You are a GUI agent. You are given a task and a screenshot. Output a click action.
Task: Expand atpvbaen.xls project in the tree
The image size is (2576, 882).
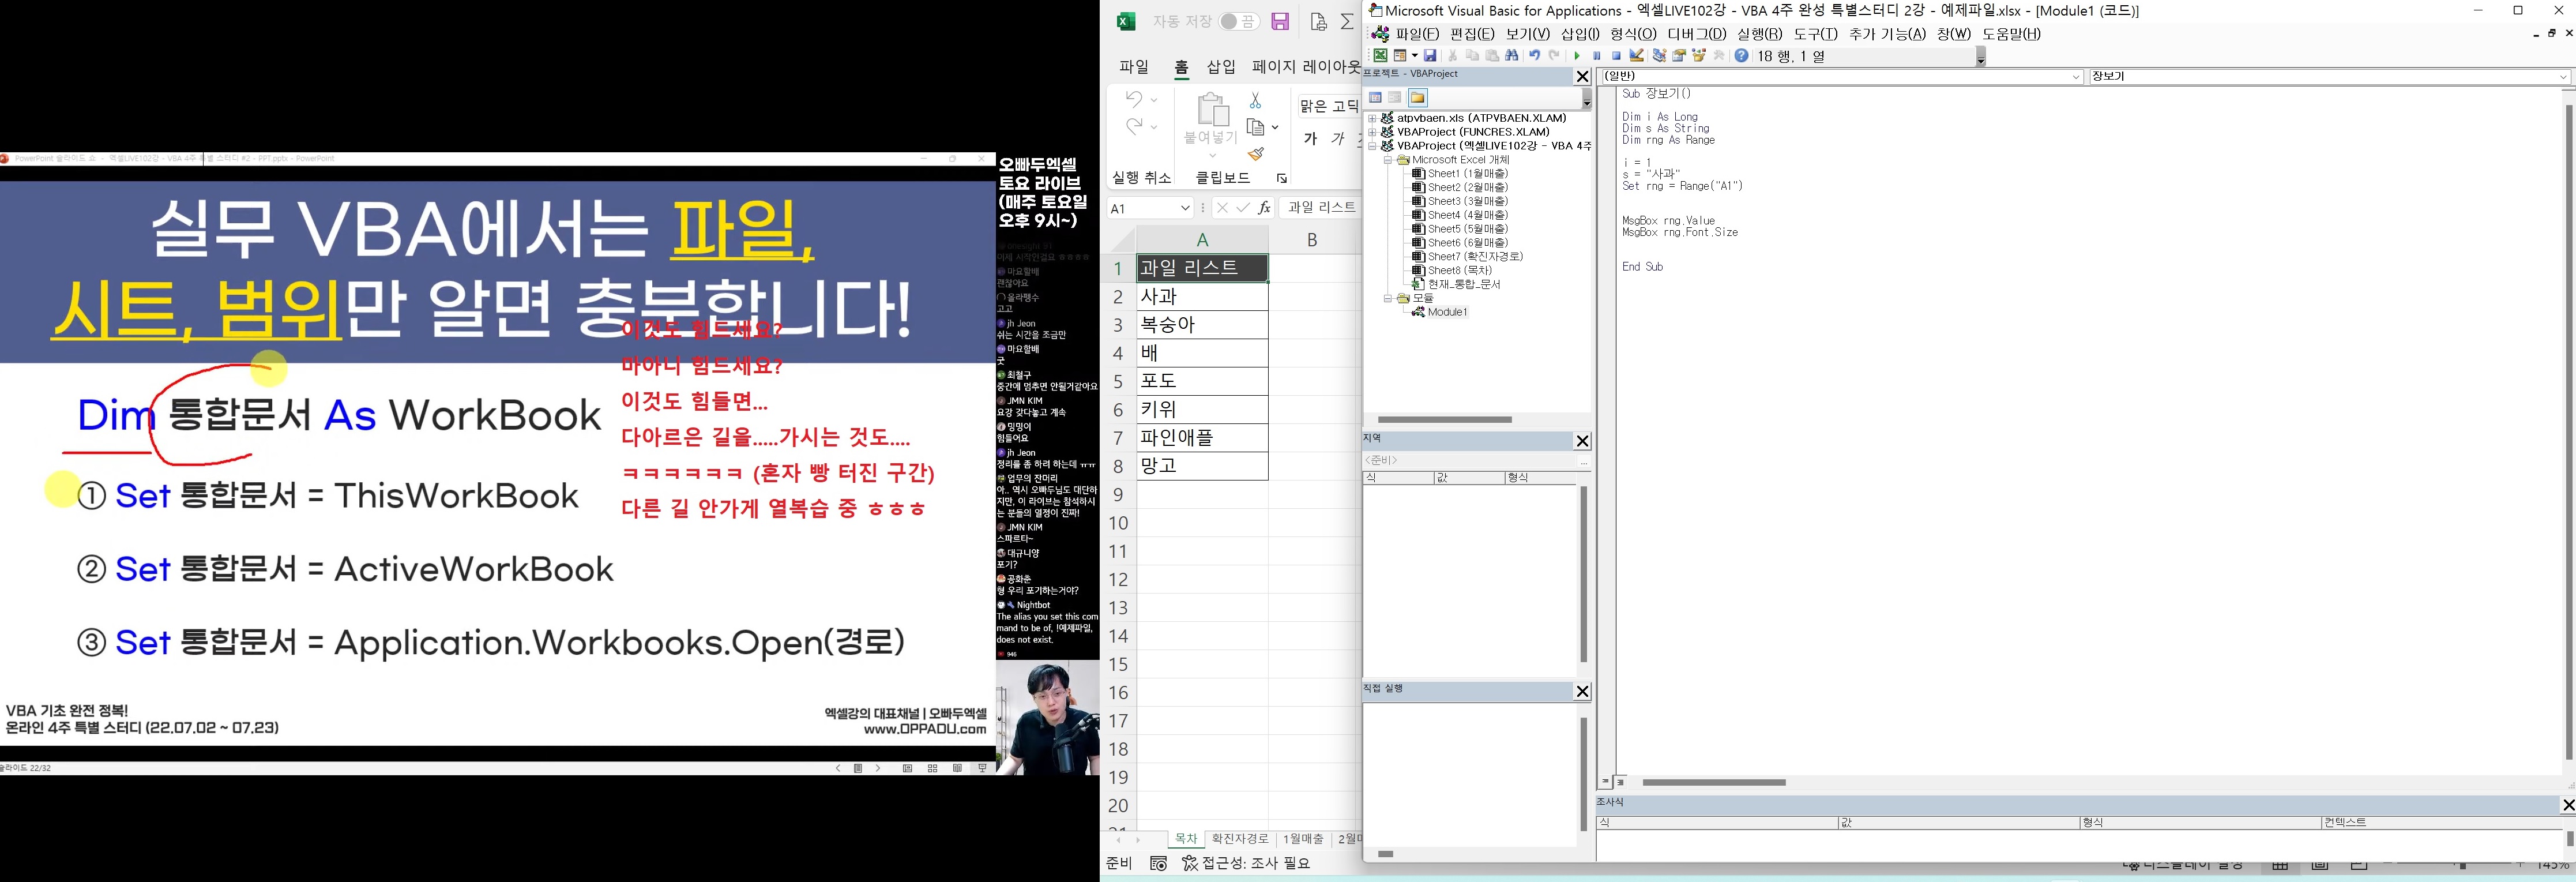pos(1371,117)
